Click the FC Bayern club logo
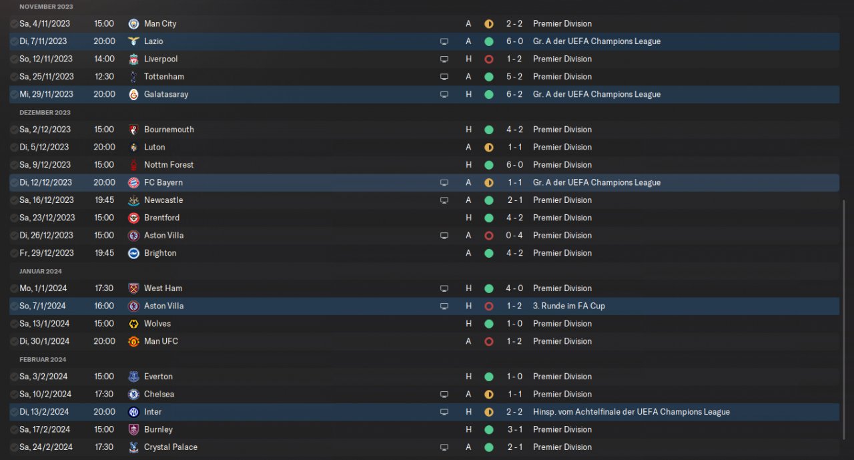Image resolution: width=854 pixels, height=460 pixels. (x=133, y=182)
